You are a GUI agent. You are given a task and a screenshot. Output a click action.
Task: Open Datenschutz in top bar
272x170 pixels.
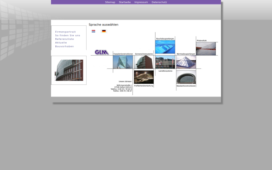coord(159,2)
